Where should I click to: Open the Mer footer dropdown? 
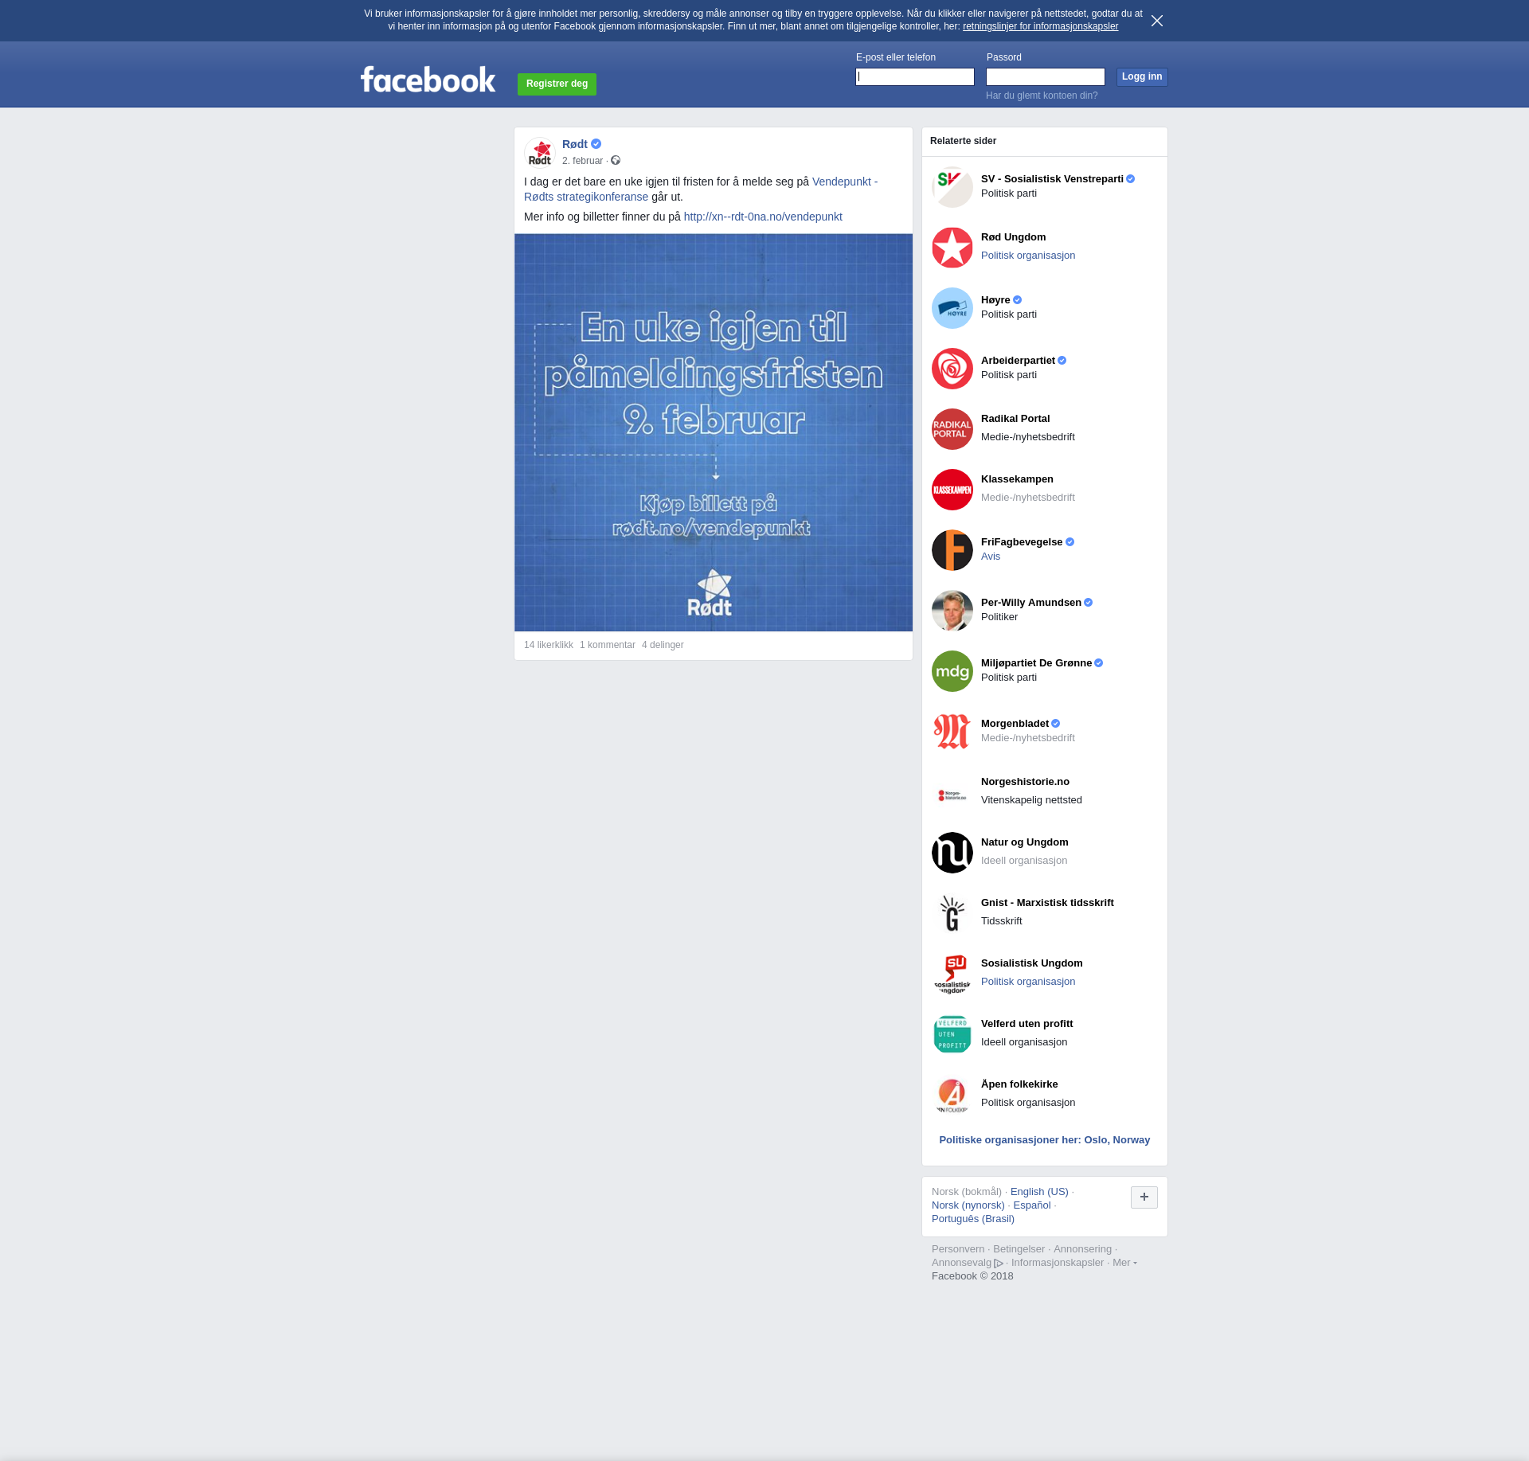point(1124,1263)
